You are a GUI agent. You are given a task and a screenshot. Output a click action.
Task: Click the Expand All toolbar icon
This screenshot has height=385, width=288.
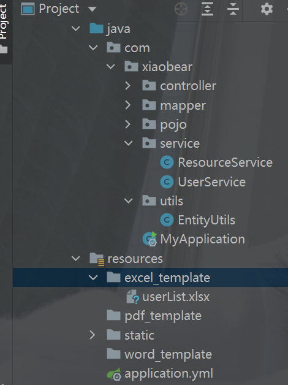point(207,9)
